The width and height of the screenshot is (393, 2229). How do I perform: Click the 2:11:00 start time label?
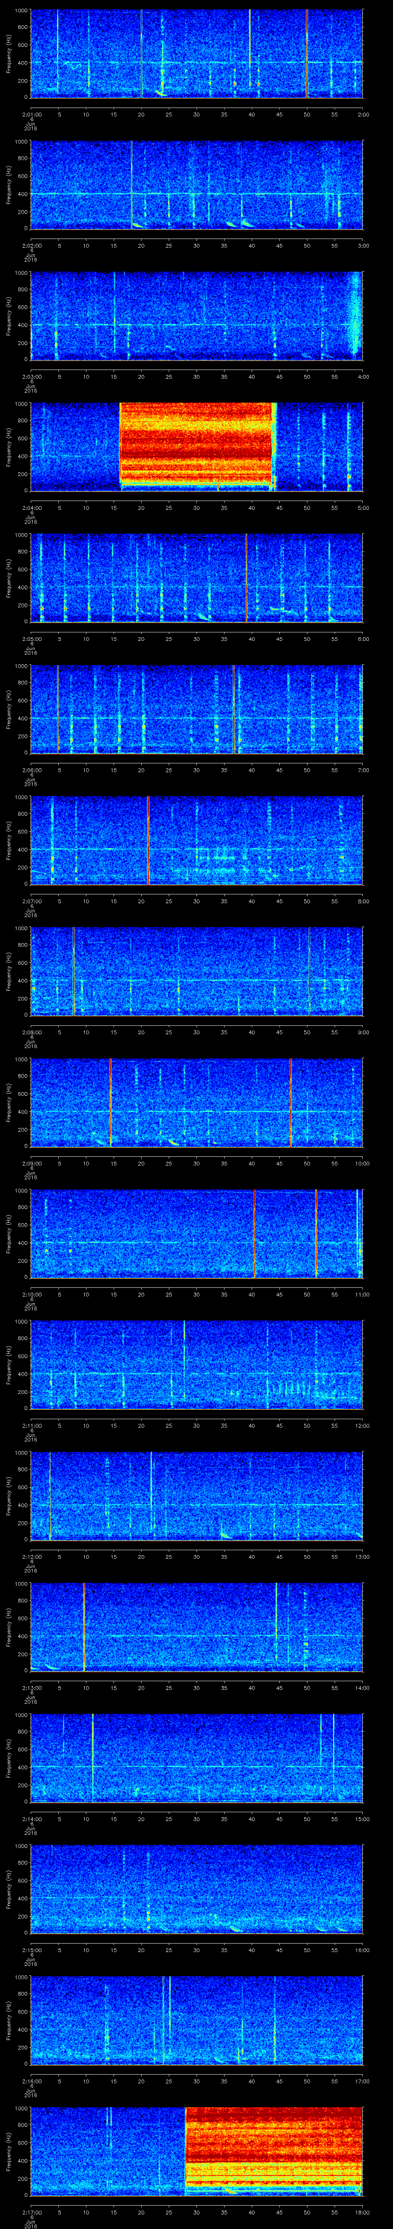31,1425
